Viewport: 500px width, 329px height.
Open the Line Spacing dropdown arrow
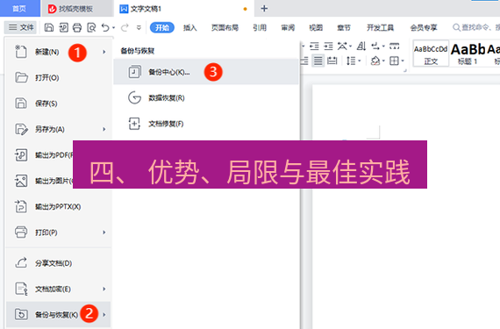click(x=360, y=61)
